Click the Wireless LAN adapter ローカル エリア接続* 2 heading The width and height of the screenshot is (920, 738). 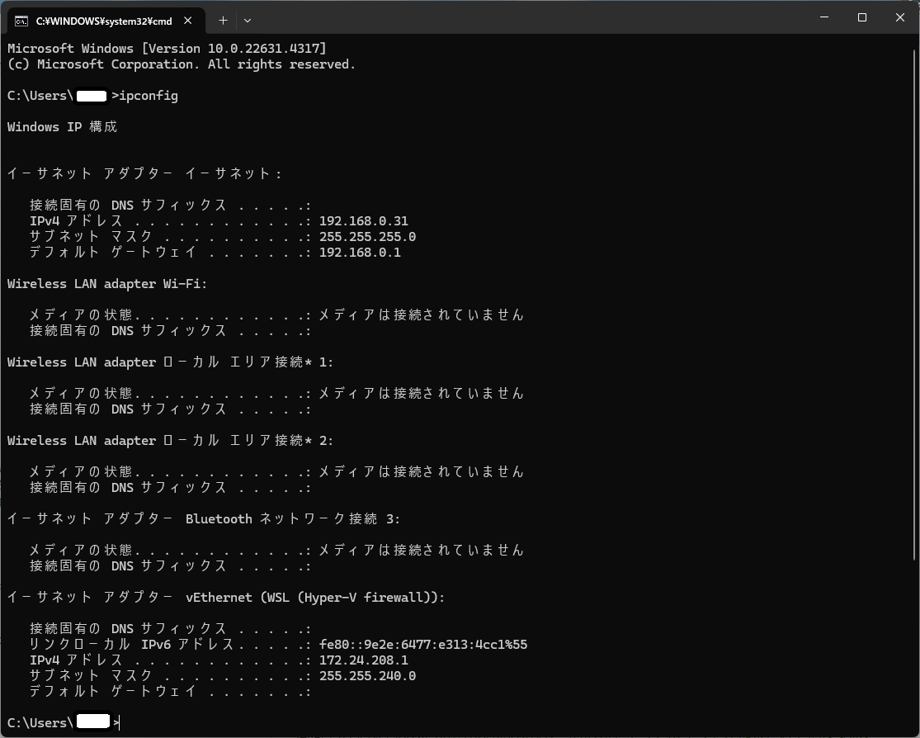(x=170, y=440)
